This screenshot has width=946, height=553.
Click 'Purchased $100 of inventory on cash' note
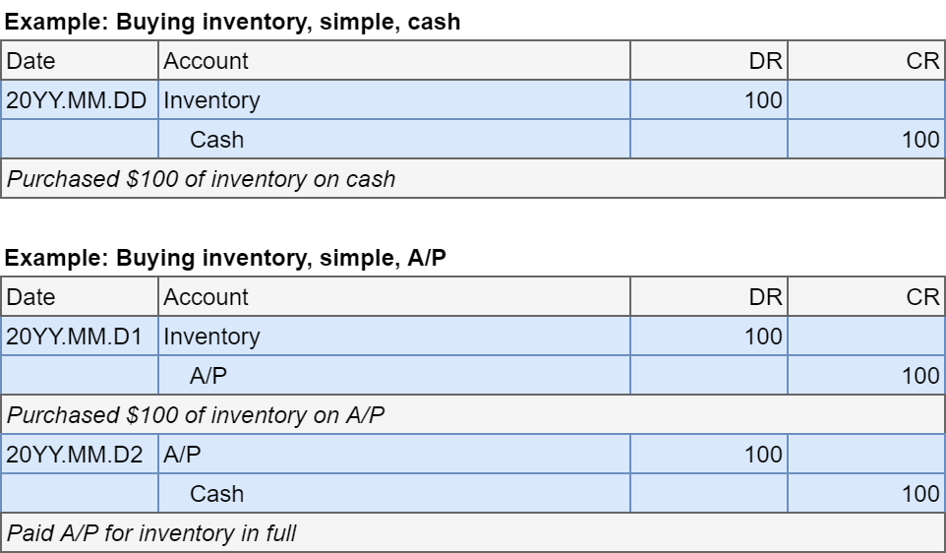(x=202, y=179)
